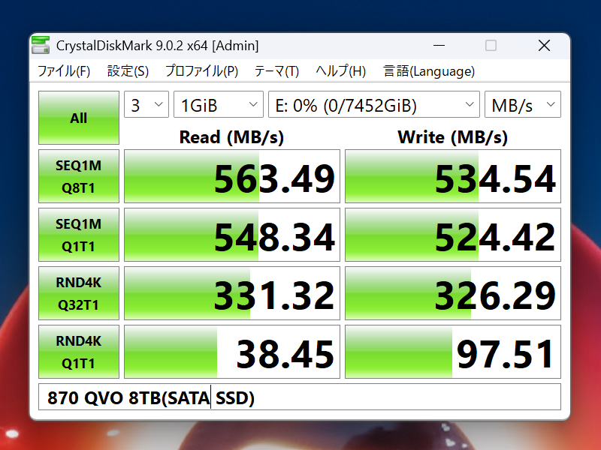The image size is (601, 450).
Task: Open the ファイル(F) menu
Action: tap(64, 71)
